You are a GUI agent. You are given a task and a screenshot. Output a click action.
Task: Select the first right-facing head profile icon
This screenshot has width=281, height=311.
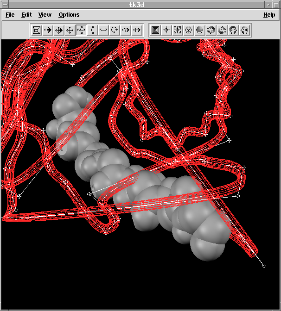pyautogui.click(x=233, y=30)
